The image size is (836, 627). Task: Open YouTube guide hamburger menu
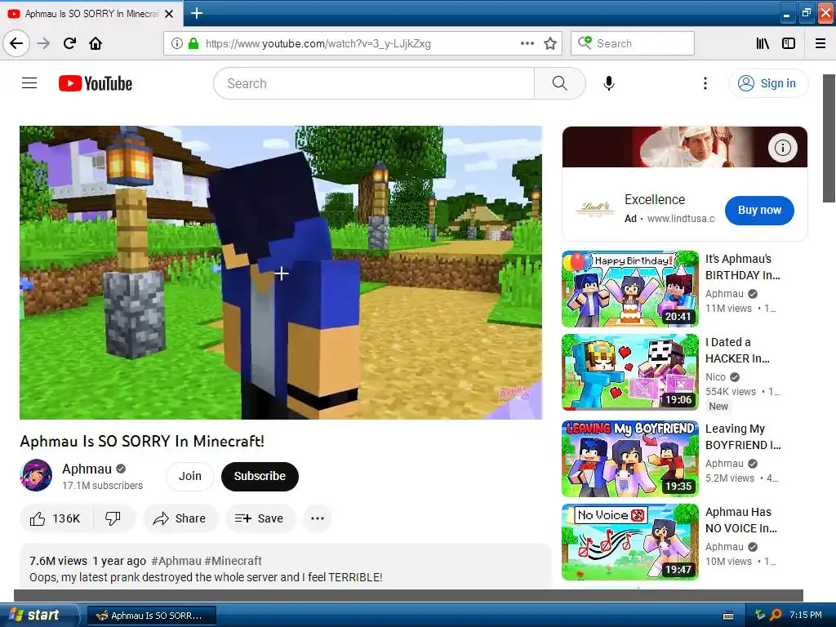pos(29,83)
